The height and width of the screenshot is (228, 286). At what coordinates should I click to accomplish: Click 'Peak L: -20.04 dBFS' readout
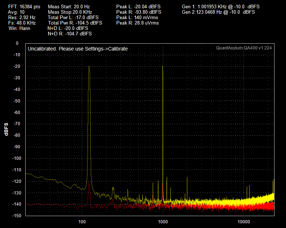click(138, 7)
